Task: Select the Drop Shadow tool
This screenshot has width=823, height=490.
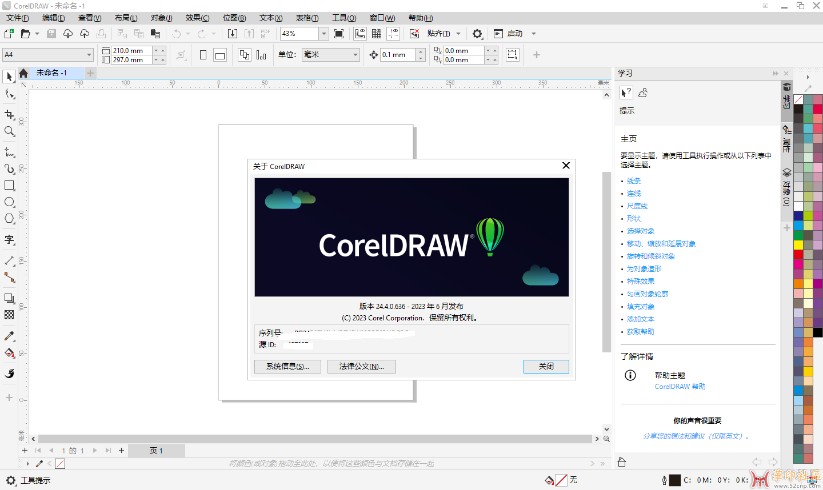Action: [x=9, y=298]
